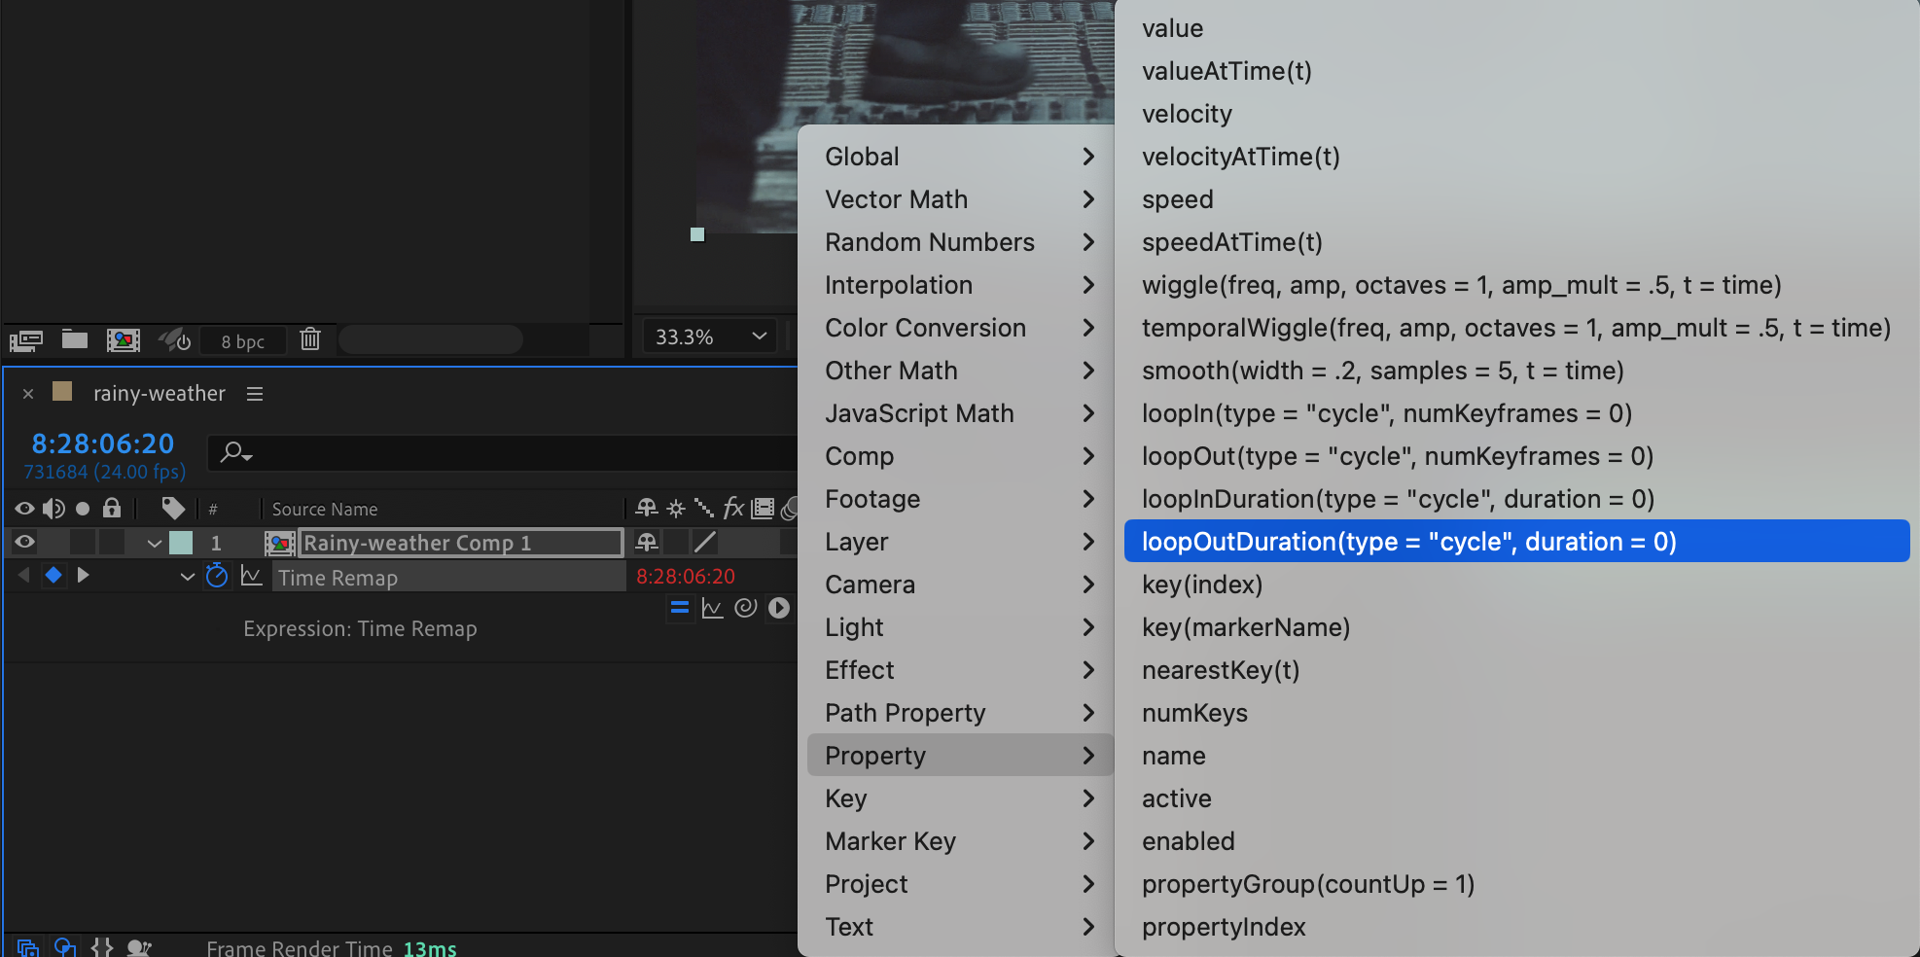The height and width of the screenshot is (957, 1920).
Task: Lock the Rainy-weather Comp 1 layer
Action: coord(112,542)
